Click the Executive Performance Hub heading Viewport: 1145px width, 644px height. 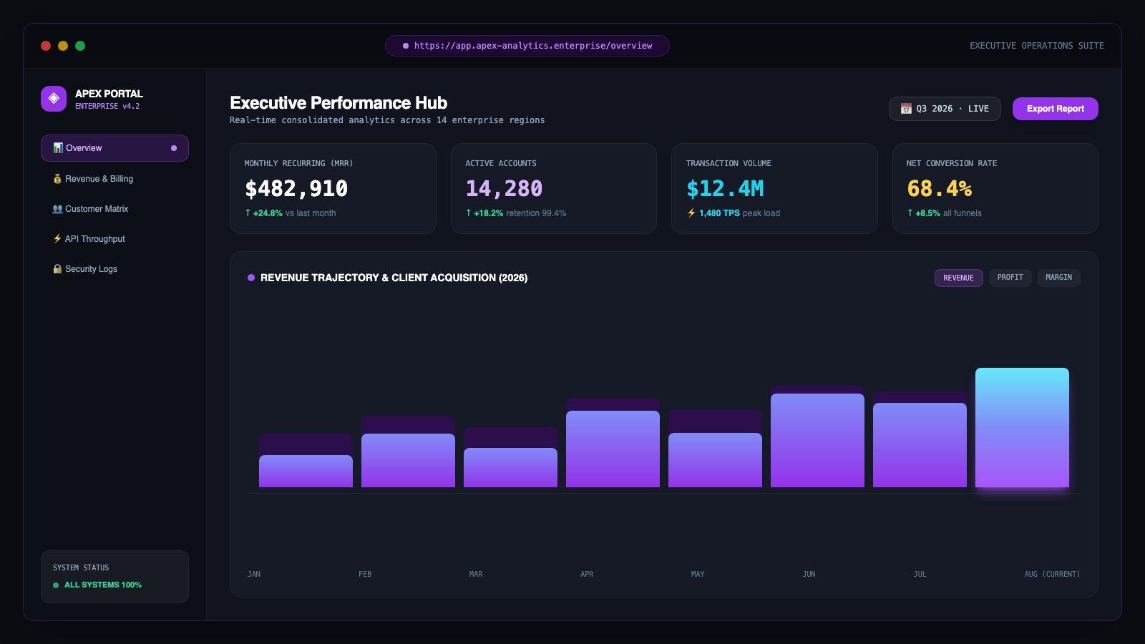tap(338, 103)
